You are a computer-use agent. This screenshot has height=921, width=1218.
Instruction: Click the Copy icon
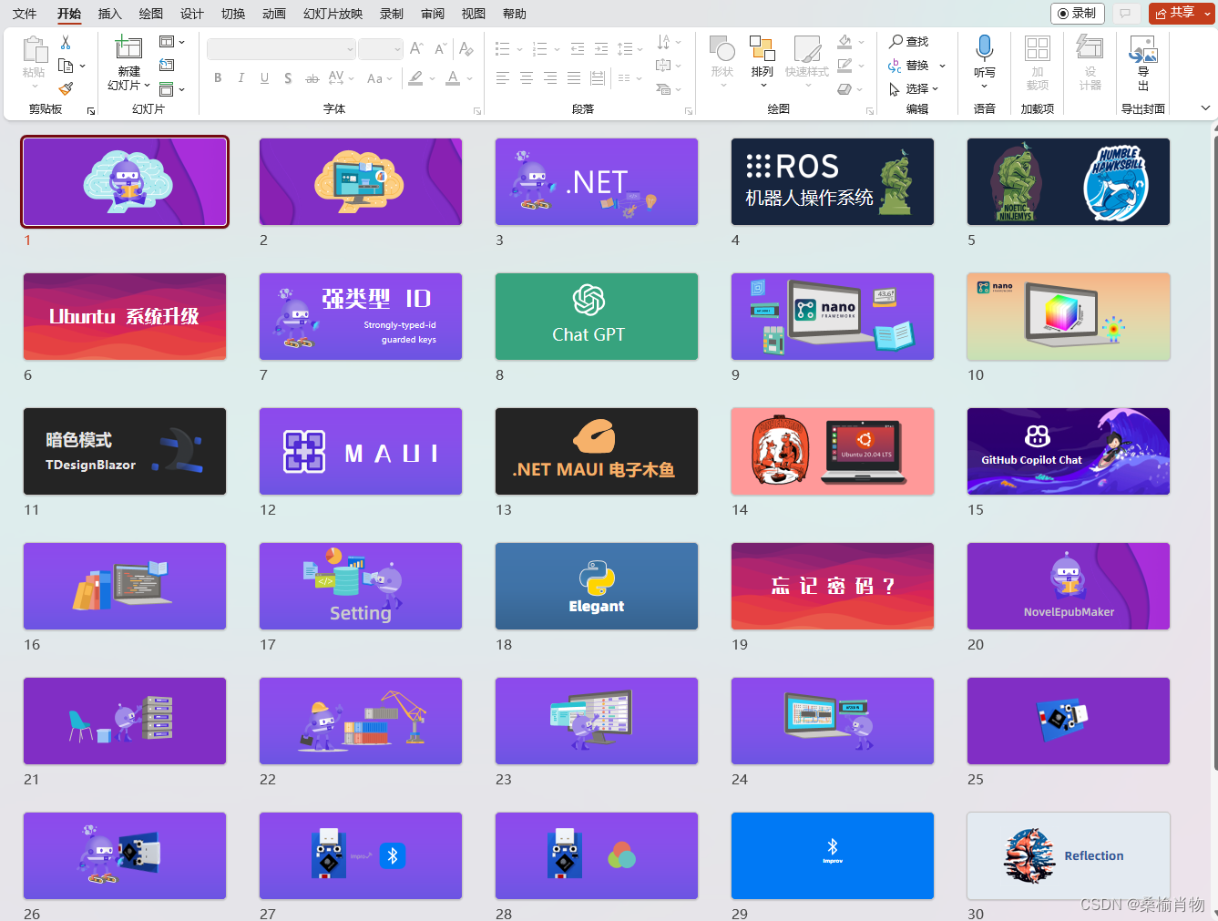[x=66, y=66]
